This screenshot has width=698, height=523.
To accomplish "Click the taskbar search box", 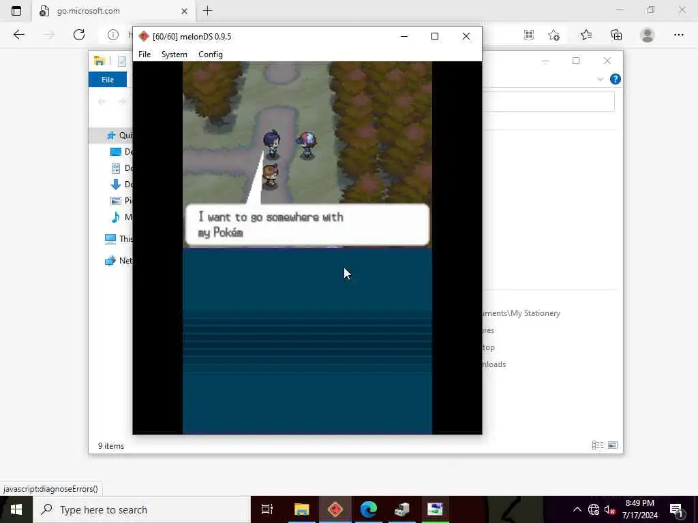I will (x=142, y=509).
